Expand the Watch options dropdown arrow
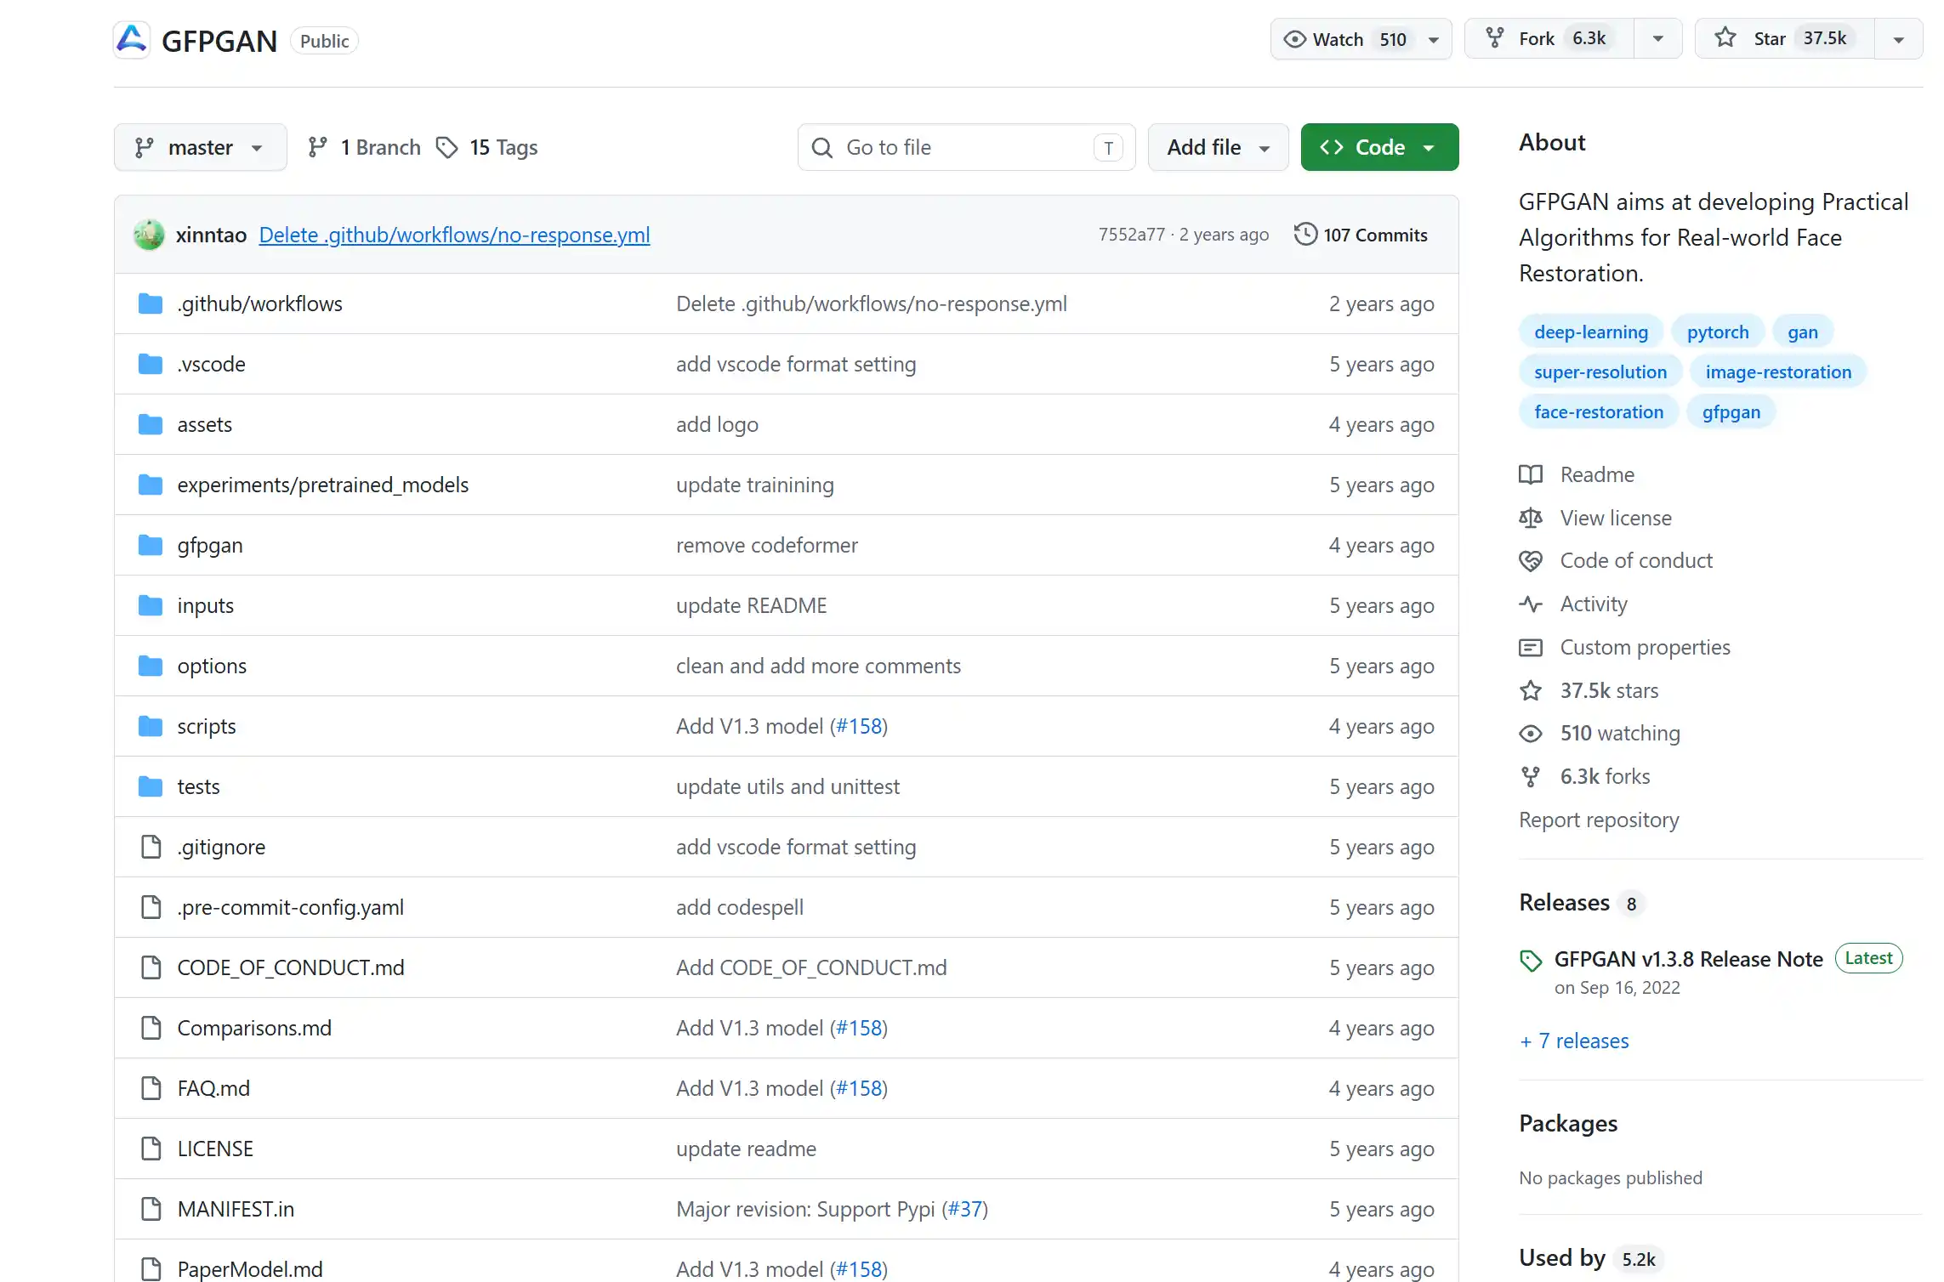Screen dimensions: 1944x1282 point(1434,39)
